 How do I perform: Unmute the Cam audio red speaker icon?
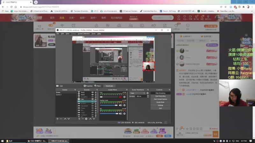(120, 97)
